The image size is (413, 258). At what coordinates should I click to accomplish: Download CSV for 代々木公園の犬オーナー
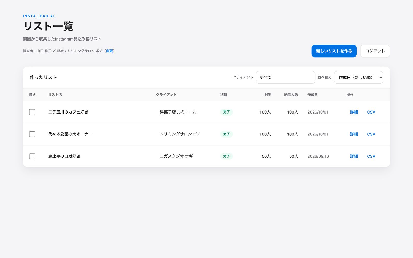(x=371, y=134)
